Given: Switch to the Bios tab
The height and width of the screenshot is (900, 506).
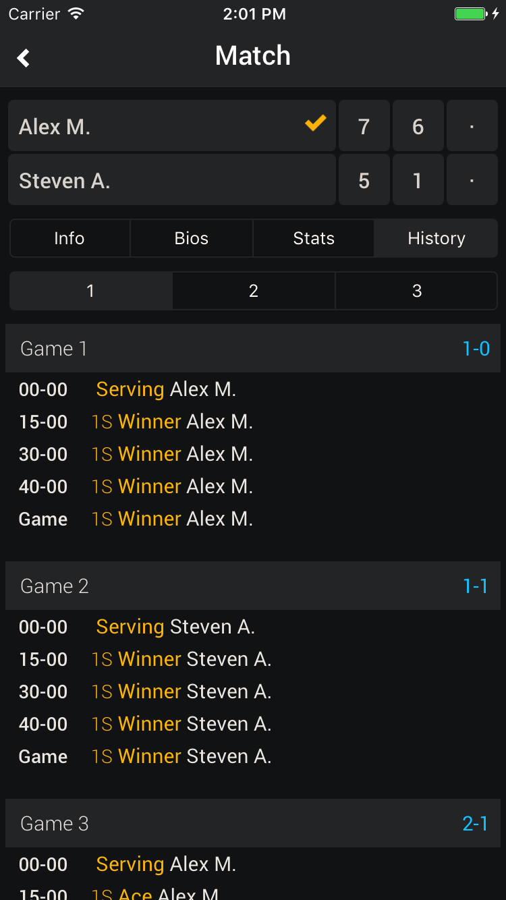Looking at the screenshot, I should point(192,238).
